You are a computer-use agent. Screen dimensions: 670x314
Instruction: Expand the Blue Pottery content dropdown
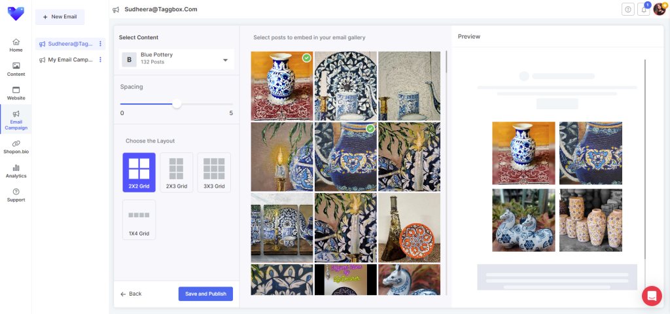tap(225, 60)
